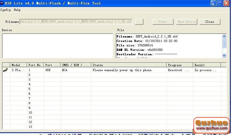The height and width of the screenshot is (135, 231).
Task: Click the Status column header
Action: tap(128, 65)
